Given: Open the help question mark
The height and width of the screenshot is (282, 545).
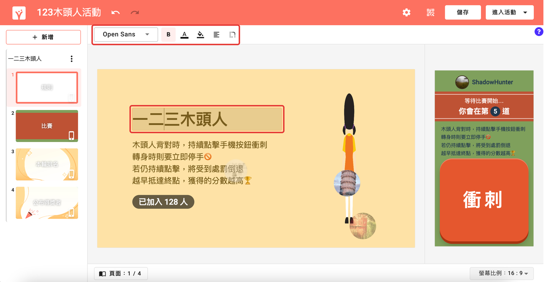Looking at the screenshot, I should (x=539, y=32).
